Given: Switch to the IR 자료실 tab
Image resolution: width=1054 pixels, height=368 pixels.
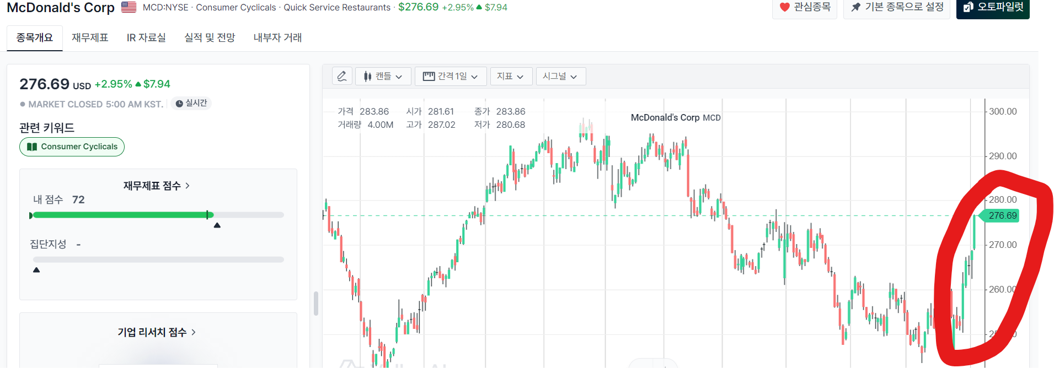Looking at the screenshot, I should pos(146,37).
